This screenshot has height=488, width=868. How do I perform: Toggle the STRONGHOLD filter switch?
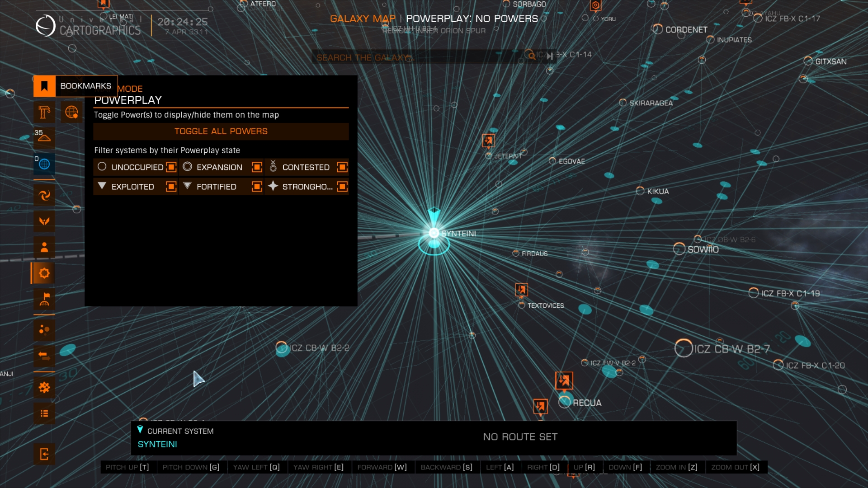[x=342, y=187]
